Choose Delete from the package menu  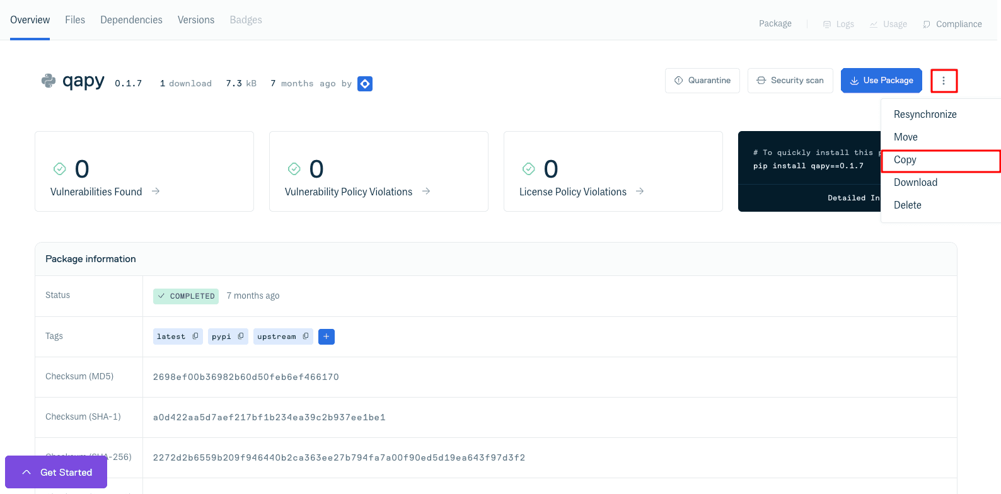pyautogui.click(x=907, y=205)
